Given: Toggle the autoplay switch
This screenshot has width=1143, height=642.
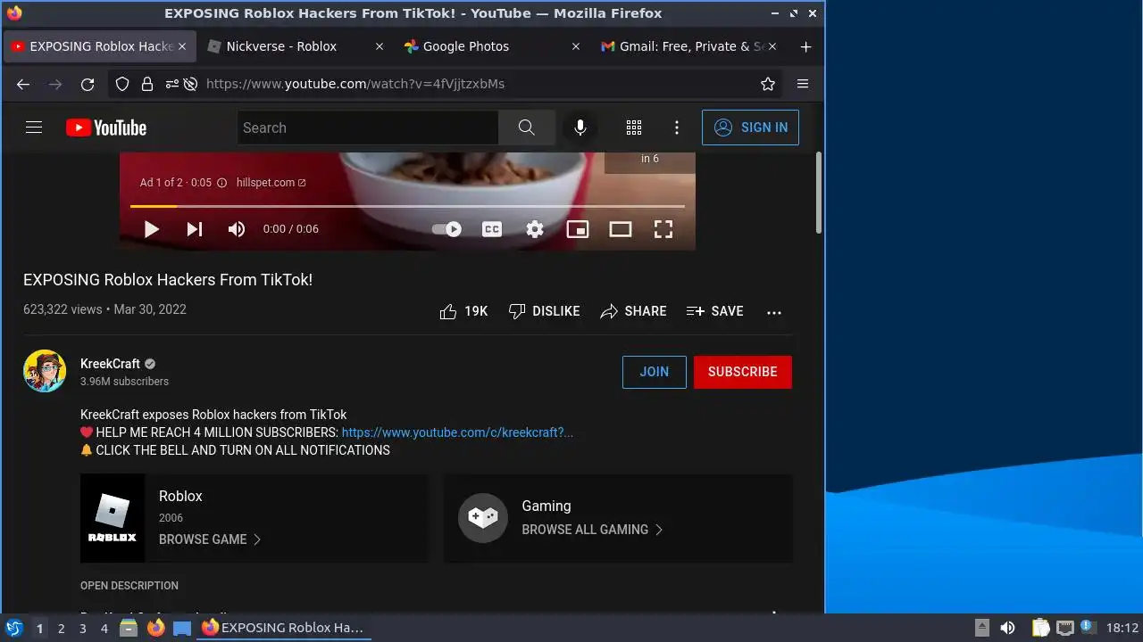Looking at the screenshot, I should tap(446, 229).
